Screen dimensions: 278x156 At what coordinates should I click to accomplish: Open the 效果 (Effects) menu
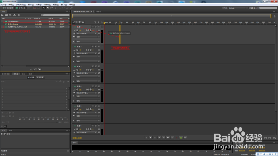coord(38,5)
